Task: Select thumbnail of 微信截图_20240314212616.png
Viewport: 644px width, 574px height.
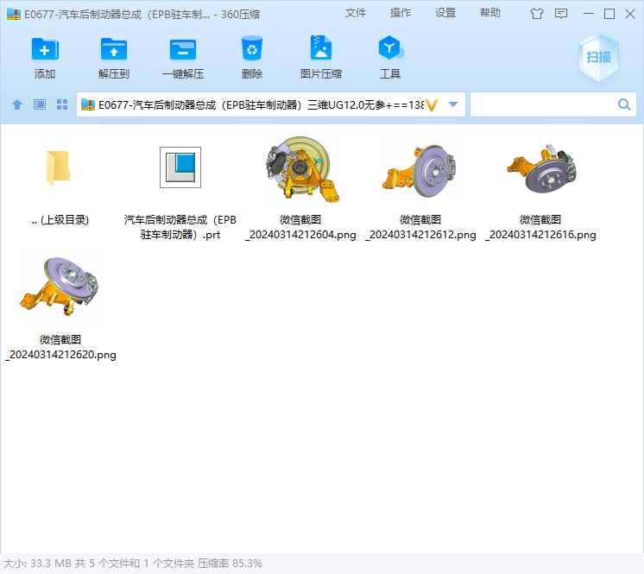Action: click(x=542, y=168)
